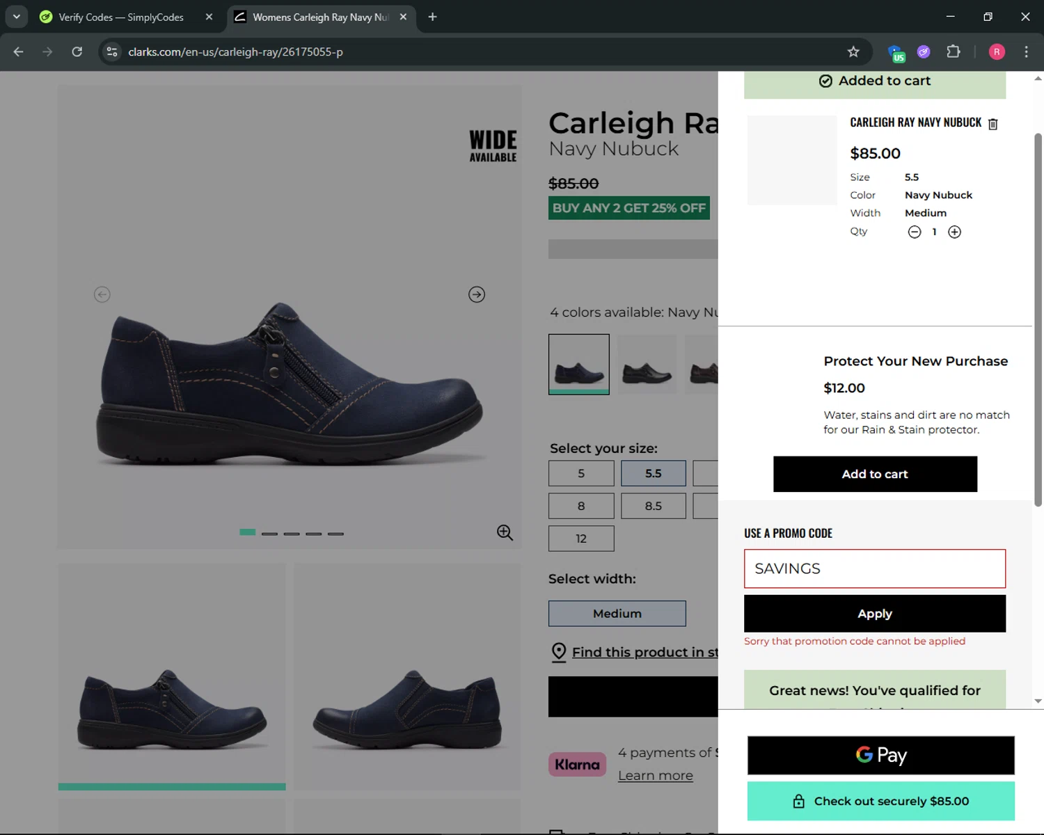
Task: Delete Carleigh Ray Navy Nubuck from cart
Action: 993,124
